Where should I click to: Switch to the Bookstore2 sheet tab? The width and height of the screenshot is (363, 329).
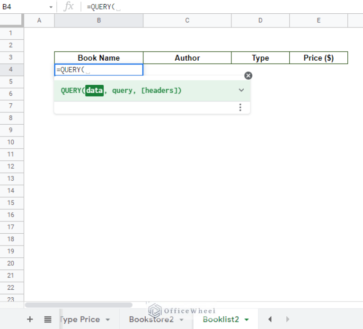click(151, 320)
